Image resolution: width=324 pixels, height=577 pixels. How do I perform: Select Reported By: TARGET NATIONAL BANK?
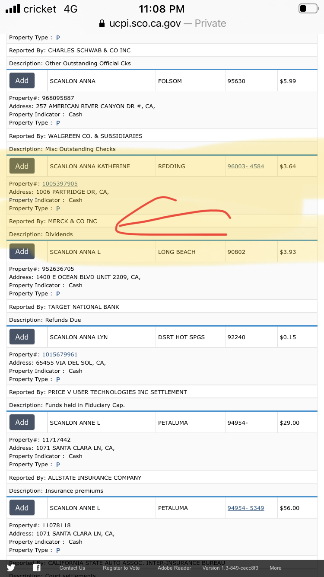click(x=64, y=307)
